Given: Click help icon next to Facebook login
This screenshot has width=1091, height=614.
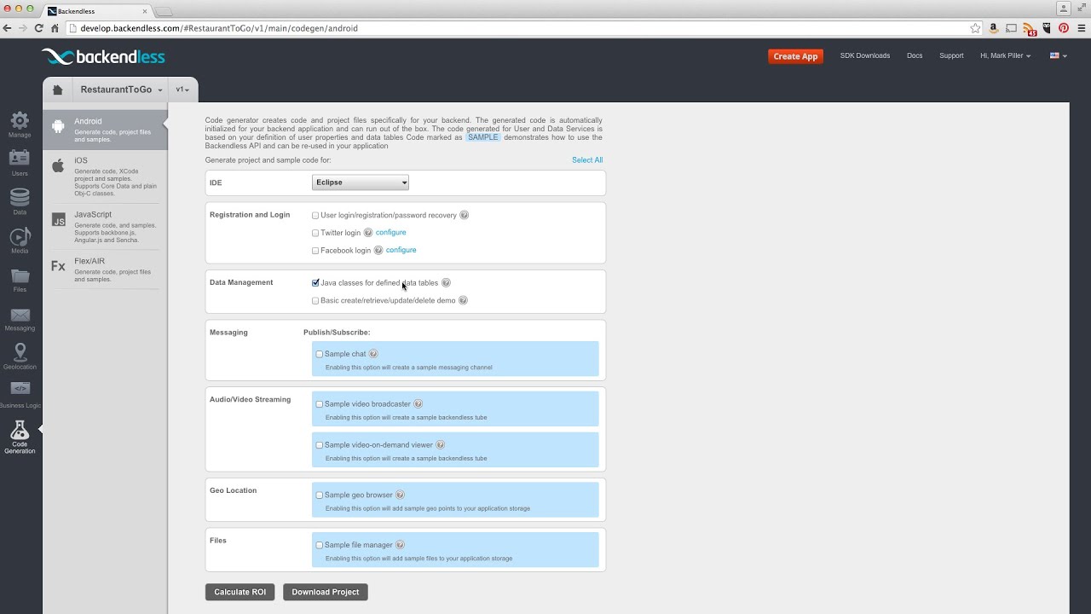Looking at the screenshot, I should [378, 251].
